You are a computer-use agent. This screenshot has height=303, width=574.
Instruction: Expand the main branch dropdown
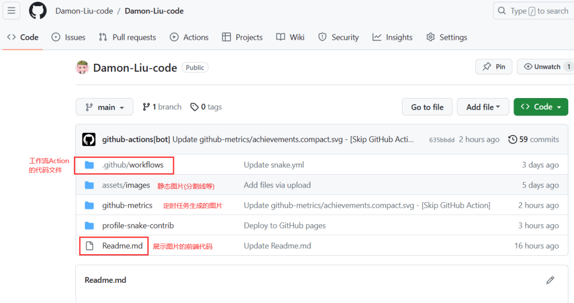click(x=104, y=107)
